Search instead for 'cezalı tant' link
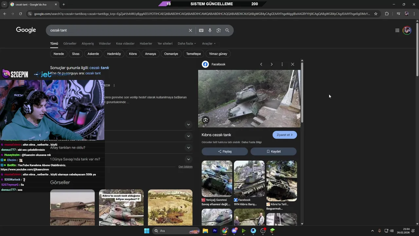The height and width of the screenshot is (236, 419). pos(93,73)
